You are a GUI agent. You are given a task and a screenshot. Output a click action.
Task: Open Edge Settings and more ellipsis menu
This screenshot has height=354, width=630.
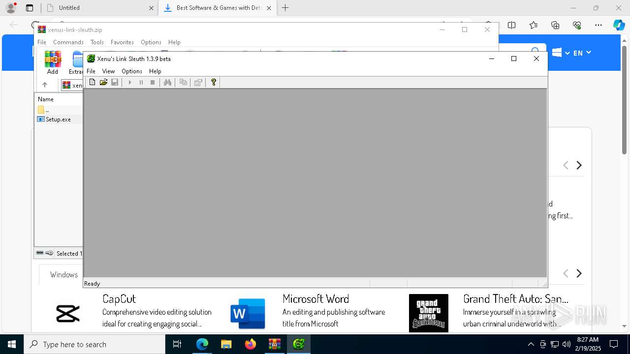598,25
